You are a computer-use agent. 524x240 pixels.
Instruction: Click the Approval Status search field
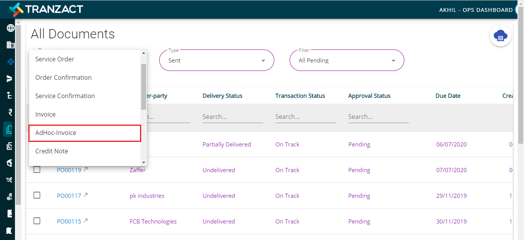pyautogui.click(x=379, y=117)
